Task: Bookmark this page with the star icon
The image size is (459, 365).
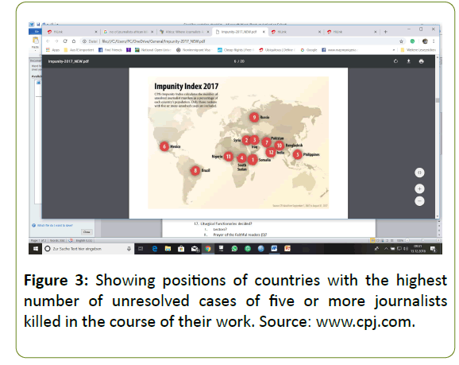Action: (x=401, y=41)
